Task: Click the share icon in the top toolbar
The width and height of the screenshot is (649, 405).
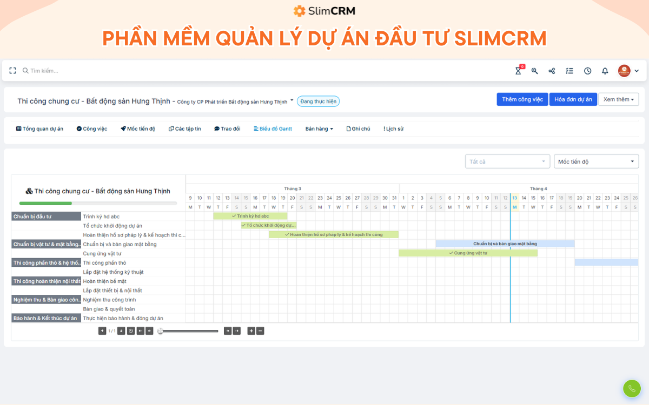Action: 552,71
